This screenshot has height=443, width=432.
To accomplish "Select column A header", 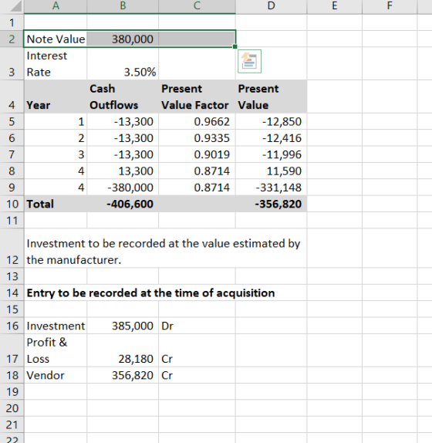I will (x=56, y=6).
